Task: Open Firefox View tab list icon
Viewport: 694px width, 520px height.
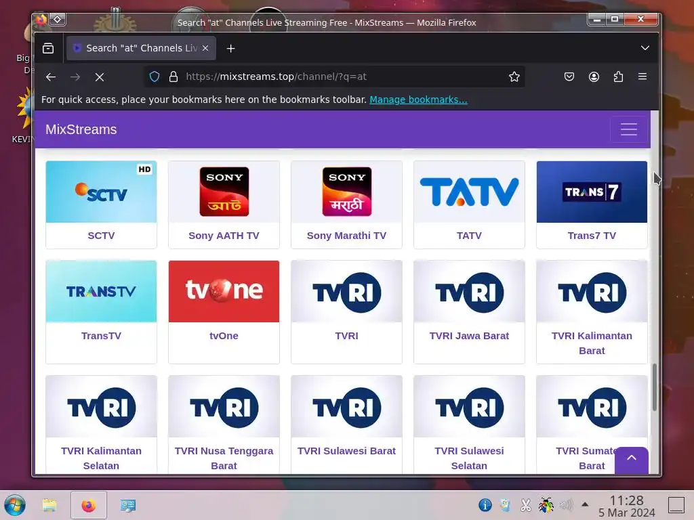Action: [x=48, y=48]
